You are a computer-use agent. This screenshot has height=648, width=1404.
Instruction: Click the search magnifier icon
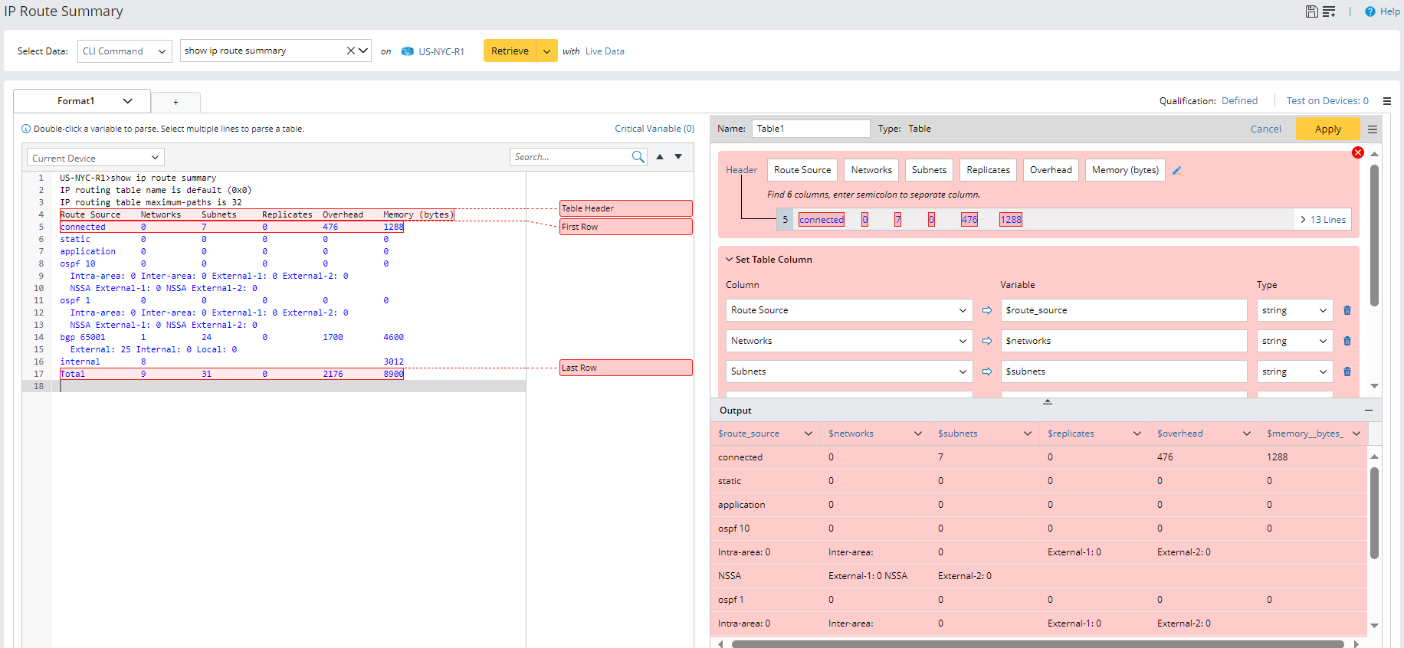638,157
